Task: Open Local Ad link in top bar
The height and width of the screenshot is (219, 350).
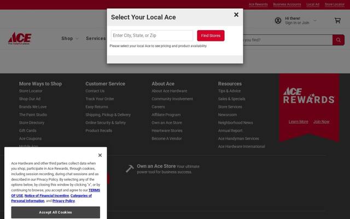Action: coord(313,4)
